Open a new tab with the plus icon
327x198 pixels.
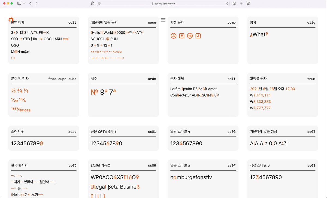[x=241, y=4]
